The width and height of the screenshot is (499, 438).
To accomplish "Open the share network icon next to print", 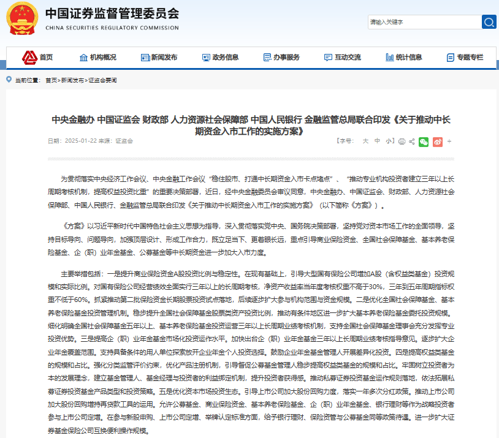I will 412,142.
